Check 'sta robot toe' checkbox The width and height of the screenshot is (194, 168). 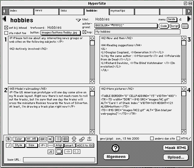point(6,33)
